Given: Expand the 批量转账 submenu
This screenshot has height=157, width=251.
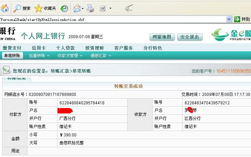Looking at the screenshot, I should pyautogui.click(x=39, y=56).
